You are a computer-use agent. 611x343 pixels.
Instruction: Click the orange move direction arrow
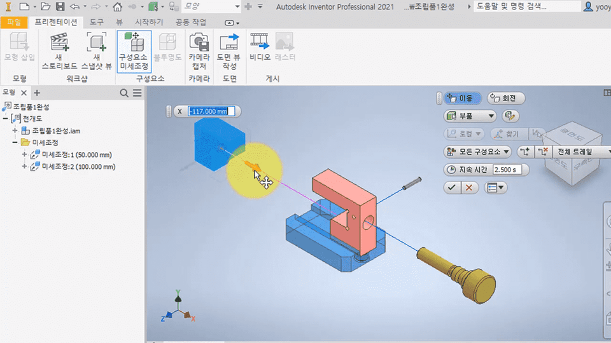pos(253,166)
